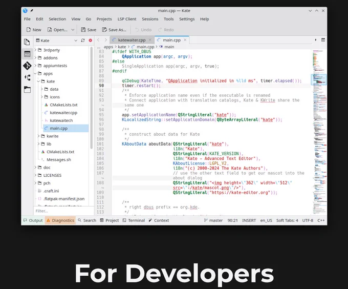Screen dimensions: 348x289
Task: Click the project Filter input field
Action: (64, 211)
